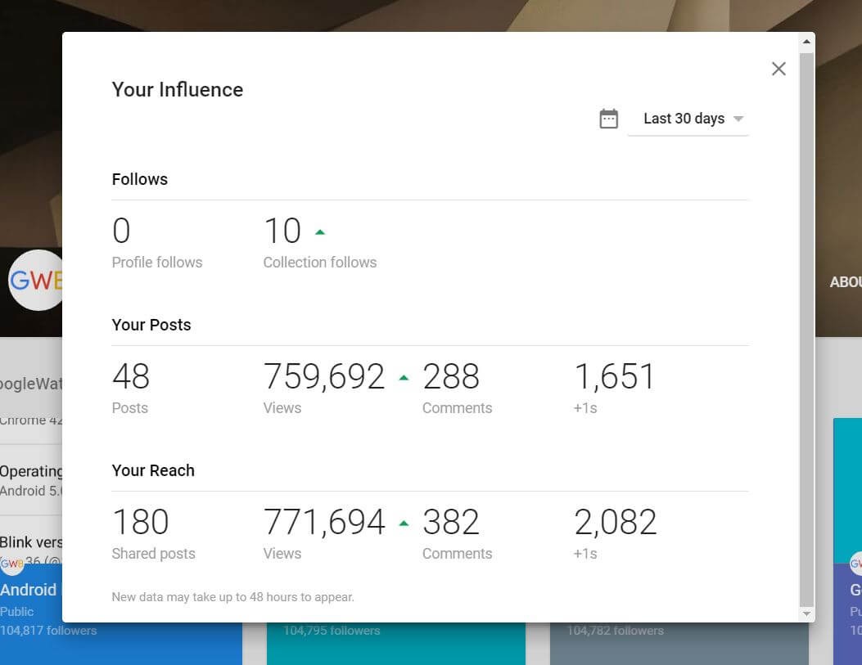Viewport: 862px width, 665px height.
Task: Click the calendar icon beside the date range
Action: [x=608, y=119]
